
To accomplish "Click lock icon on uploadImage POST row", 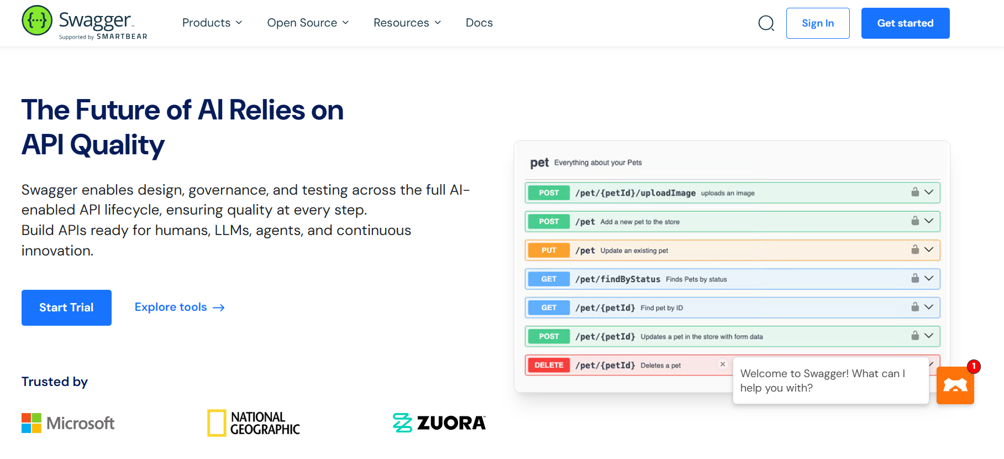I will (915, 192).
